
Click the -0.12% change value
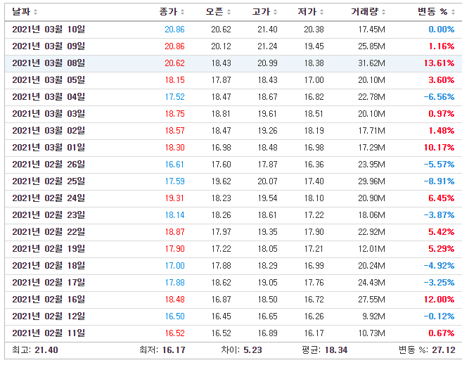[439, 316]
